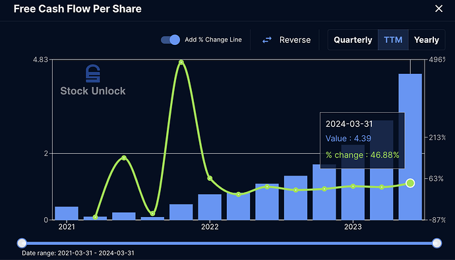
Task: Click the 'Add % Change Line' label
Action: [x=213, y=40]
